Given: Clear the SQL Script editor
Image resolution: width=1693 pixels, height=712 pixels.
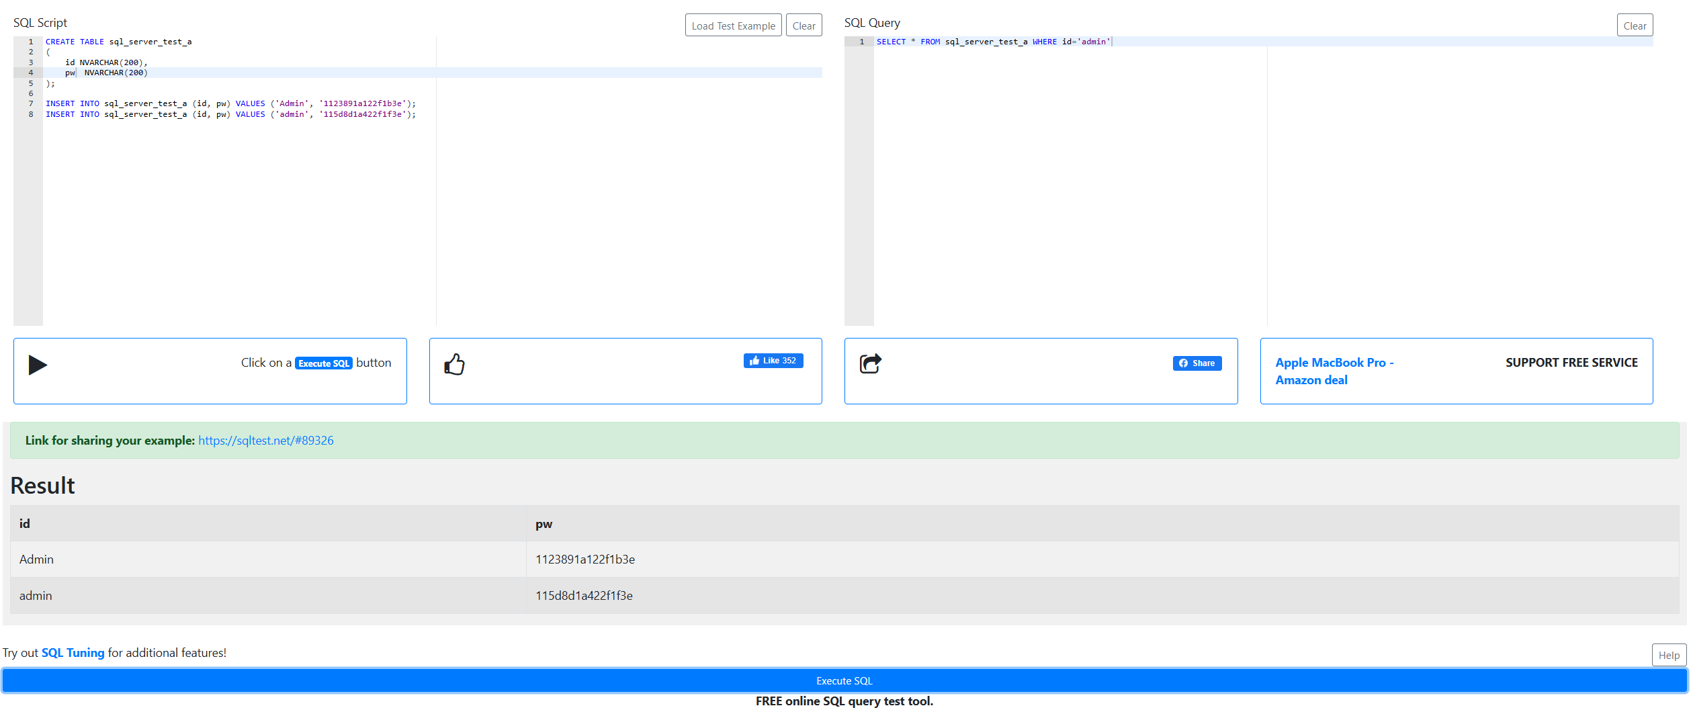Looking at the screenshot, I should coord(804,26).
